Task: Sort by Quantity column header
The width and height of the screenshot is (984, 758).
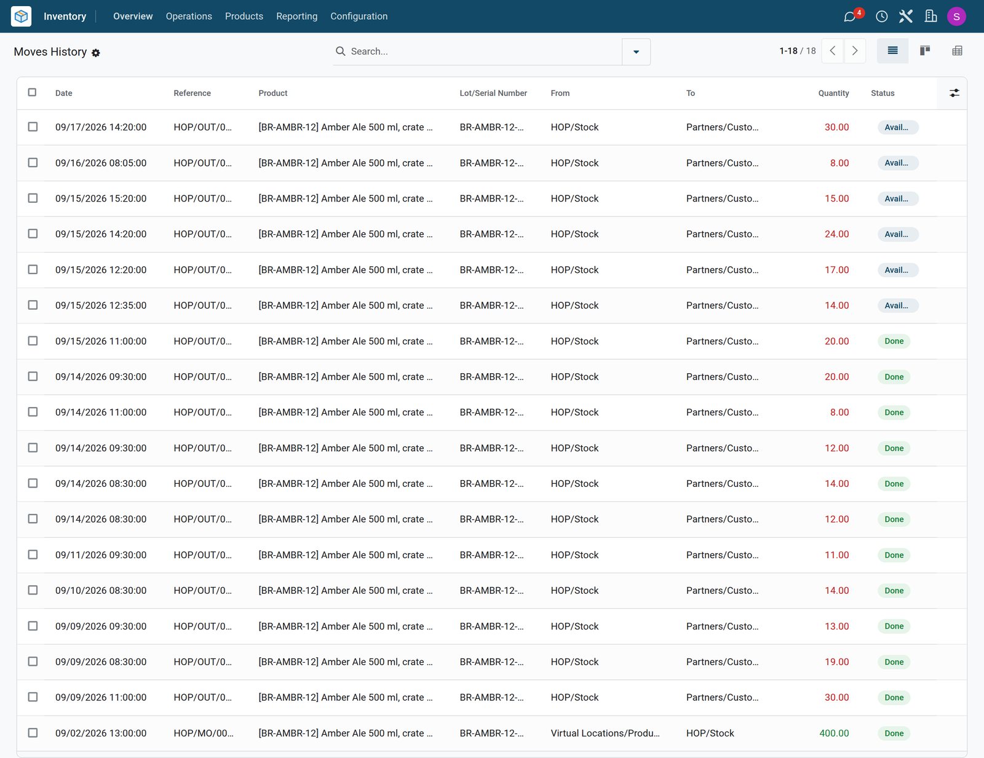Action: pos(833,93)
